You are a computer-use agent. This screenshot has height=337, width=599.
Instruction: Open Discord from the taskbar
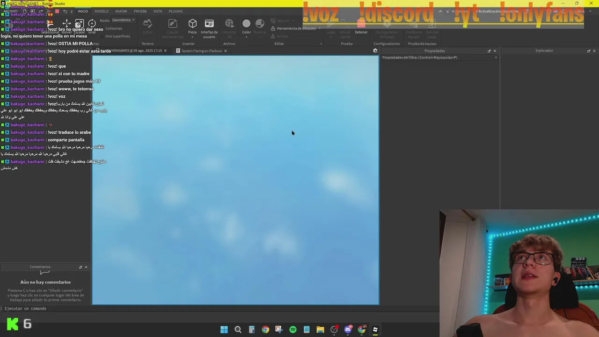click(348, 330)
